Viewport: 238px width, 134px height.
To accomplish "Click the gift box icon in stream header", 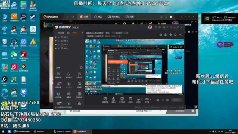I will 161,35.
